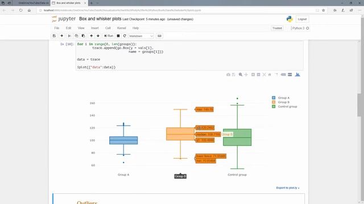Click the Logout button
364x204 pixels.
[302, 19]
